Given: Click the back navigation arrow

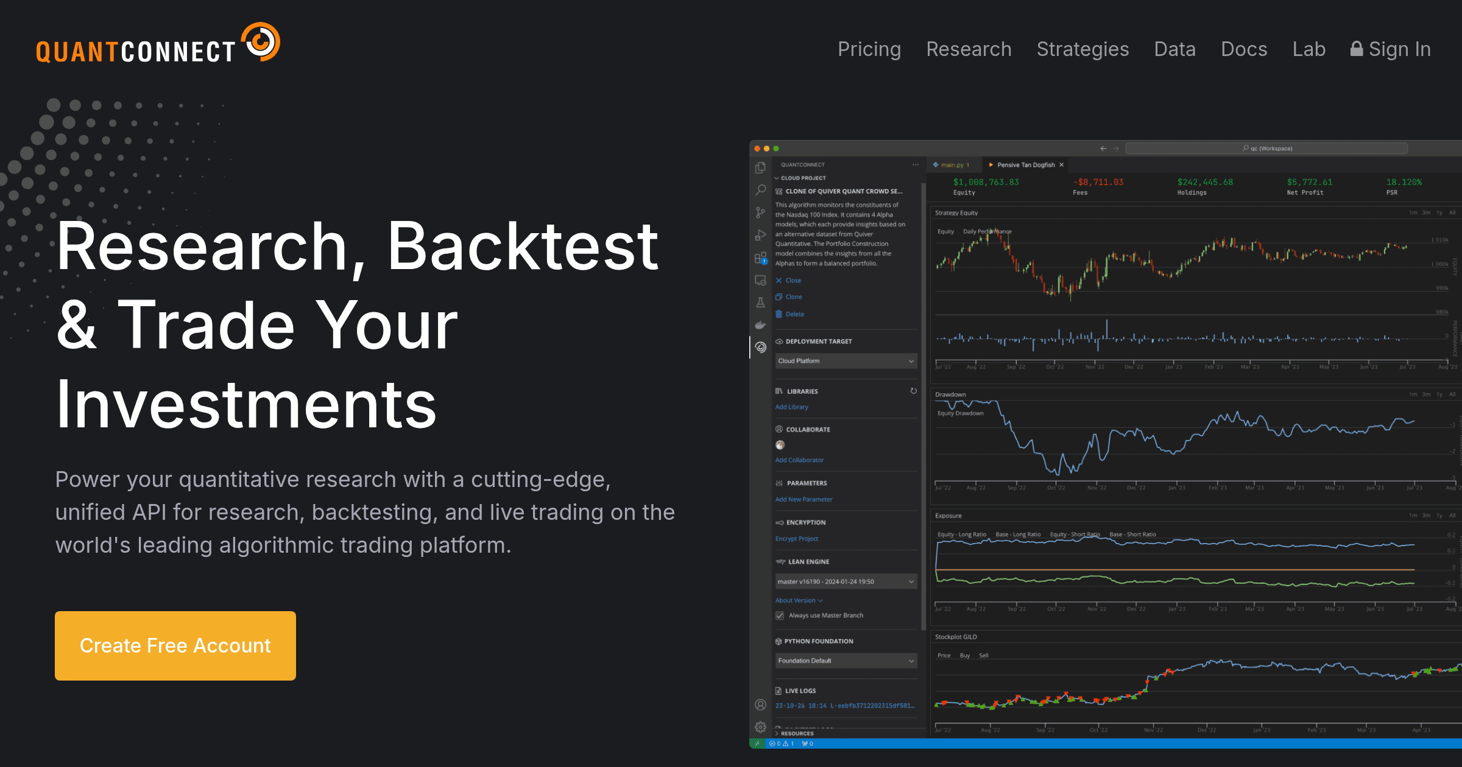Looking at the screenshot, I should (x=1103, y=149).
